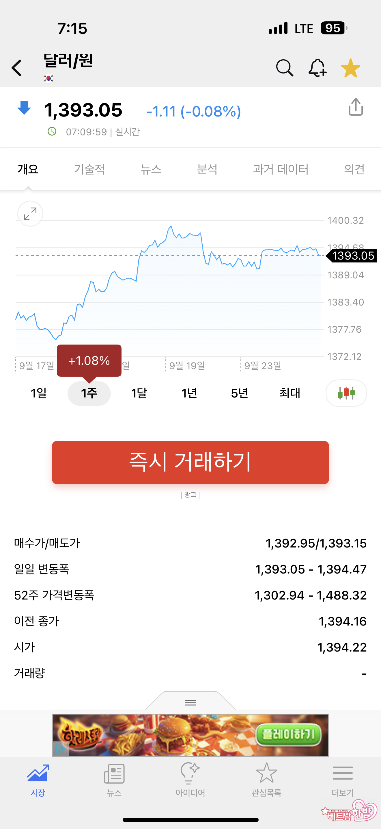Viewport: 381px width, 829px height.
Task: Switch to the 기술적 tab
Action: coord(89,169)
